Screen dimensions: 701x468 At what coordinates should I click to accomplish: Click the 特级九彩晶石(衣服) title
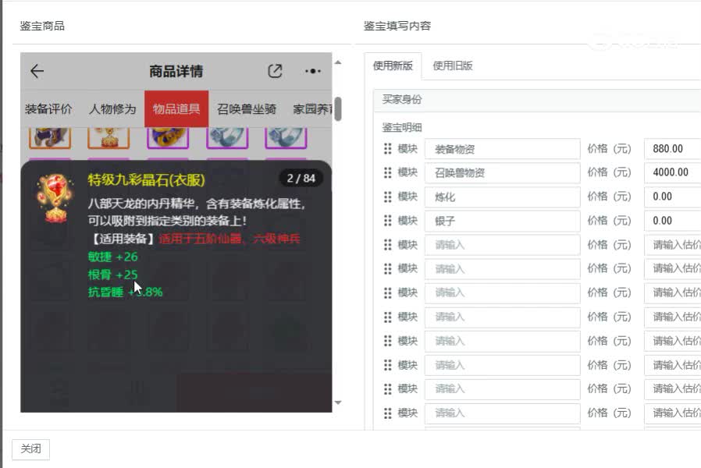point(146,180)
